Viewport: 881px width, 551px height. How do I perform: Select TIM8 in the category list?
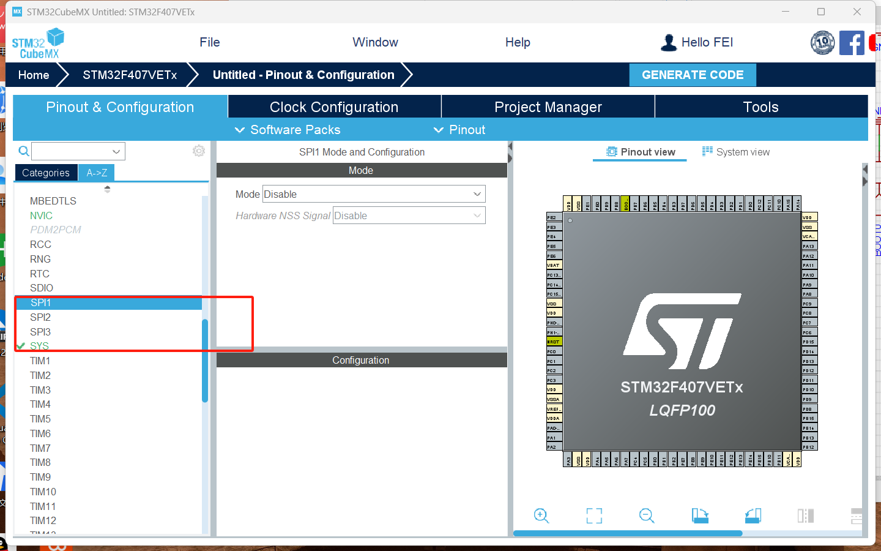[x=40, y=462]
